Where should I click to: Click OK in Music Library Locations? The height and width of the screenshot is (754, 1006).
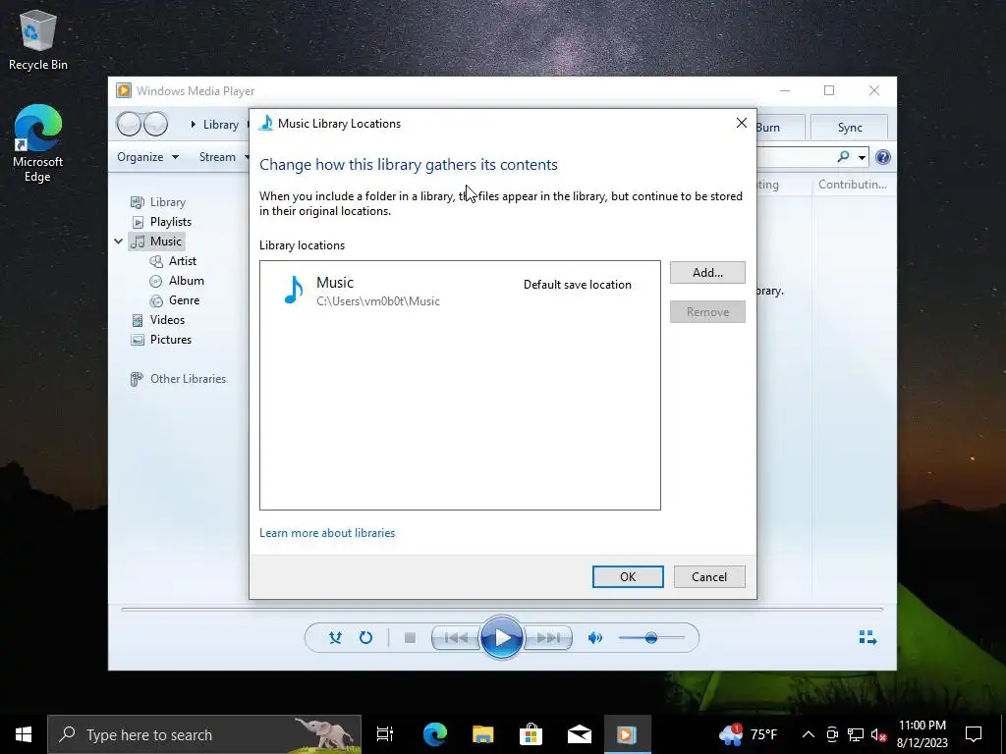click(628, 576)
